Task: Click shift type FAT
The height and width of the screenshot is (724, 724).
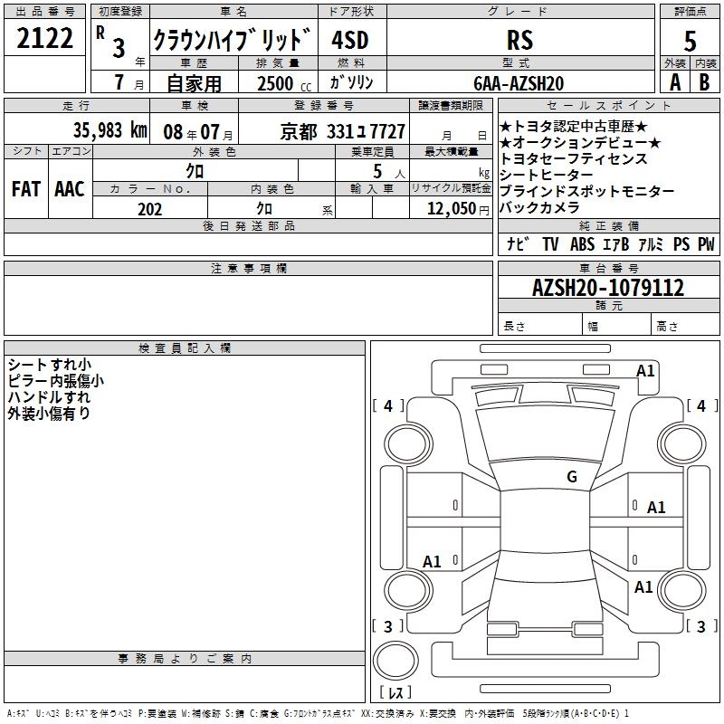Action: coord(26,189)
